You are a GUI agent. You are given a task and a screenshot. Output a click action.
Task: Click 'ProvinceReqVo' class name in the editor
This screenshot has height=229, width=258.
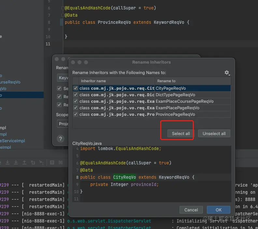pos(114,23)
